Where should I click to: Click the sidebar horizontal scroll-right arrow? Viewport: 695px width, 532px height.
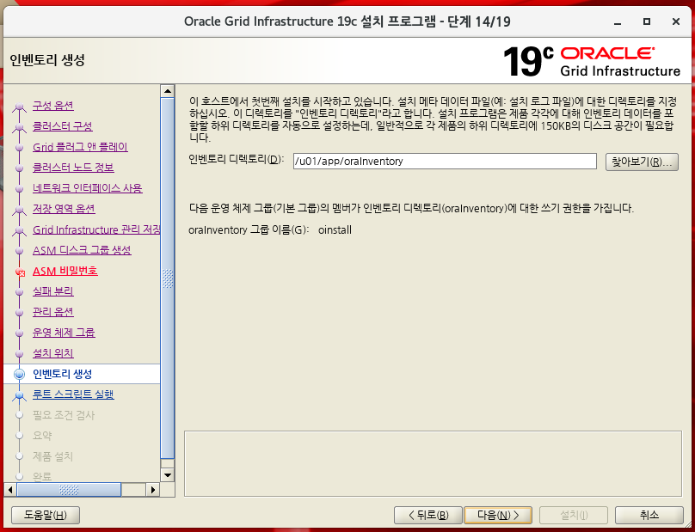pyautogui.click(x=153, y=490)
